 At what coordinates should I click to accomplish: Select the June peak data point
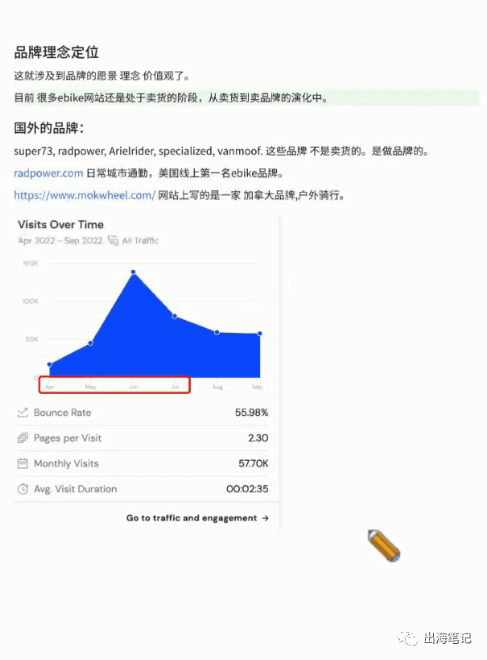point(134,272)
